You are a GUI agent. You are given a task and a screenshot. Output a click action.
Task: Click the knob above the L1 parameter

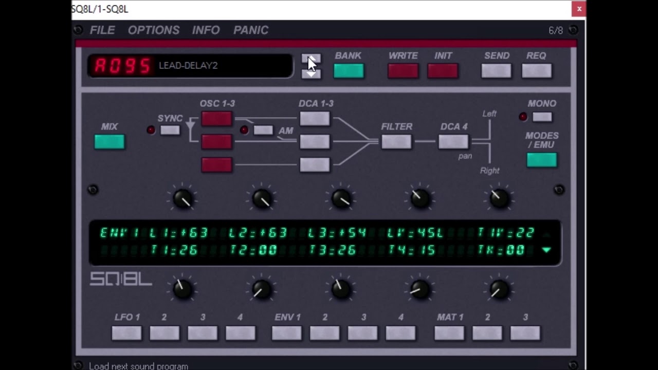pos(182,199)
